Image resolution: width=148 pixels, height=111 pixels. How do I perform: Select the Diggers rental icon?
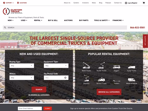(117, 67)
